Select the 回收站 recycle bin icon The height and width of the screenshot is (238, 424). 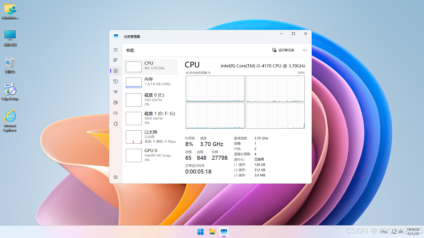(x=10, y=65)
